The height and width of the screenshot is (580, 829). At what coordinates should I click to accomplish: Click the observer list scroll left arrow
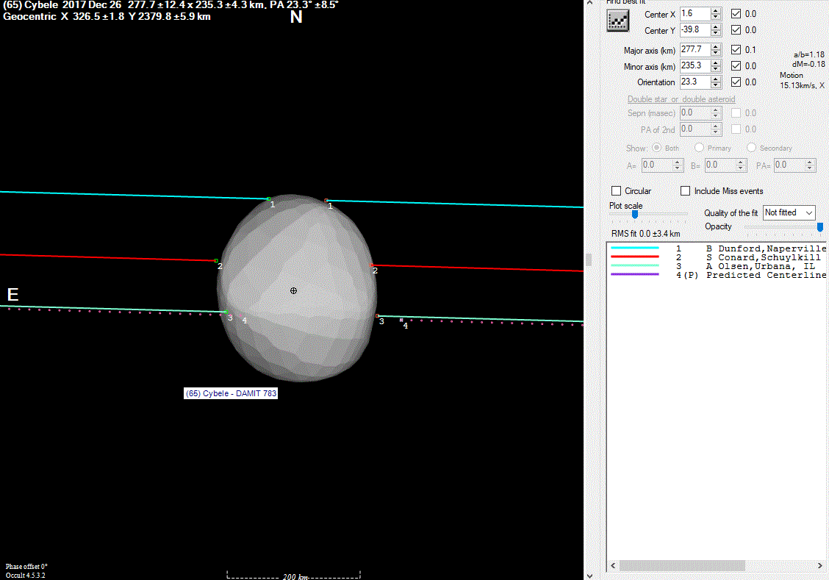(x=613, y=565)
